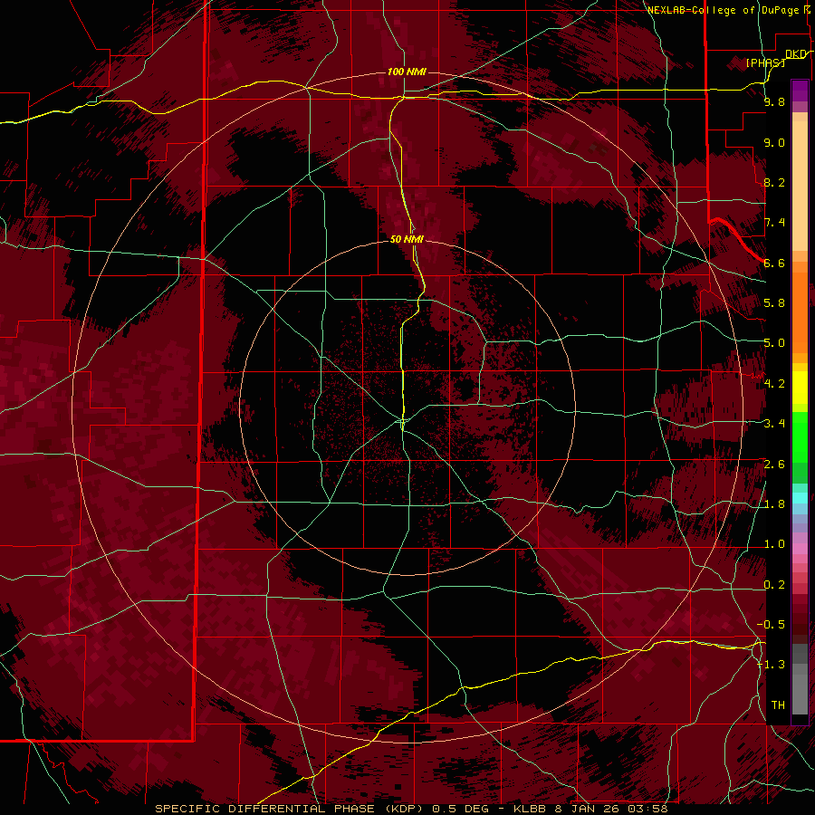Viewport: 815px width, 815px height.
Task: Click the 7.4 legend value
Action: (x=774, y=223)
